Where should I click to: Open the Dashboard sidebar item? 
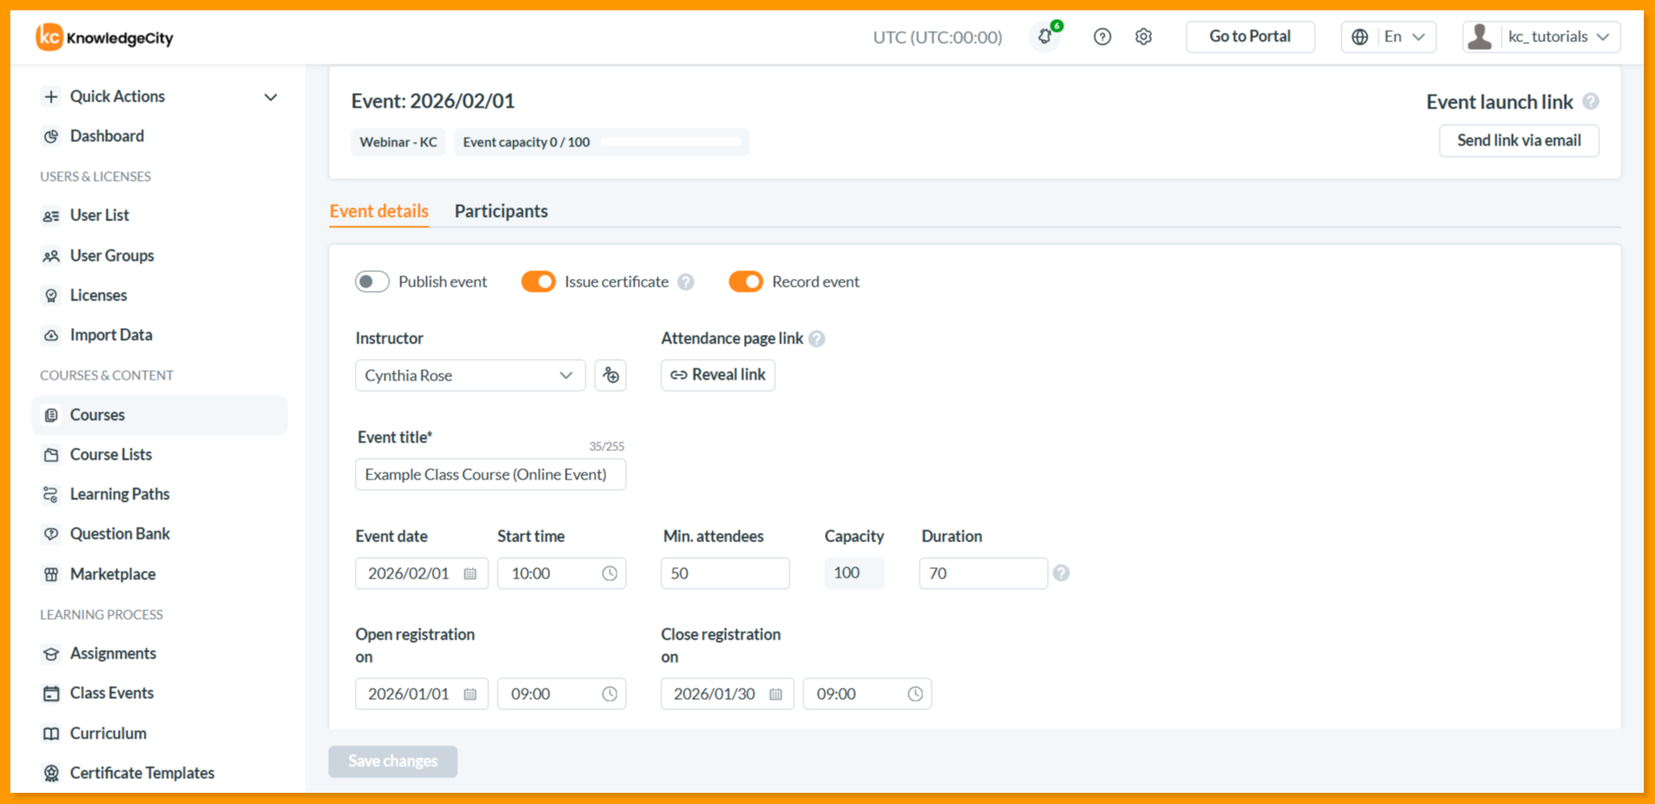tap(159, 136)
